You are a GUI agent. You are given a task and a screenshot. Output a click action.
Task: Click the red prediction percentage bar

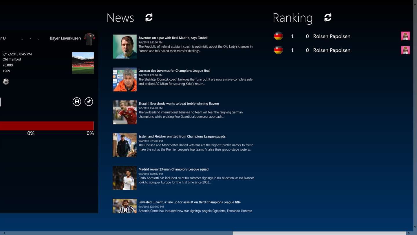[47, 126]
